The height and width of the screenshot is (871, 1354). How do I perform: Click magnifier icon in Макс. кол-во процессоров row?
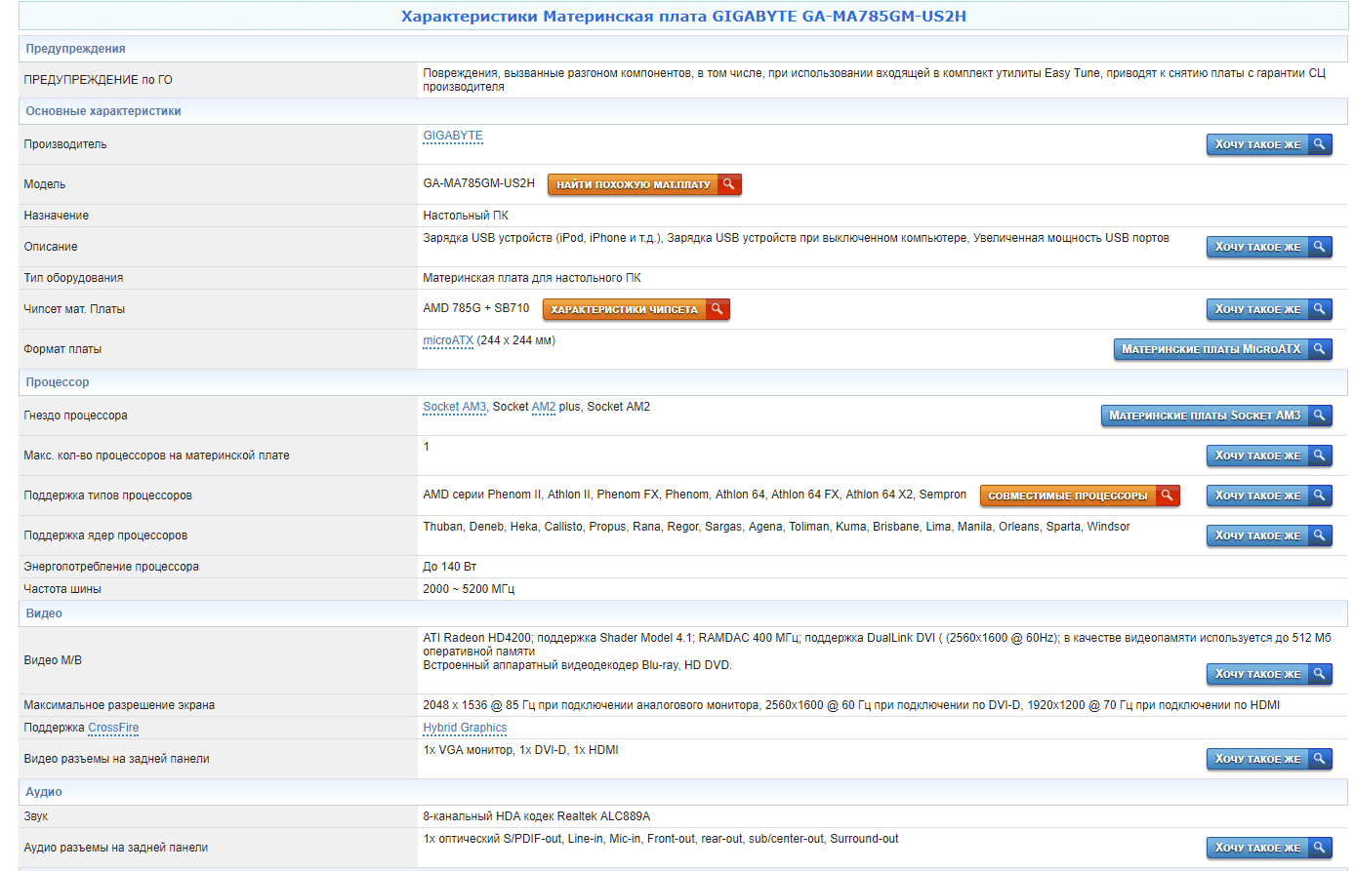[x=1320, y=455]
